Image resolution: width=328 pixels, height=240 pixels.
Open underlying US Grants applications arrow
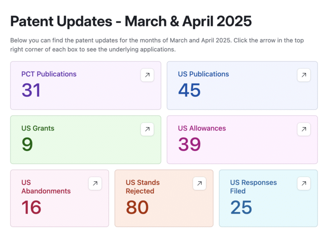(147, 129)
